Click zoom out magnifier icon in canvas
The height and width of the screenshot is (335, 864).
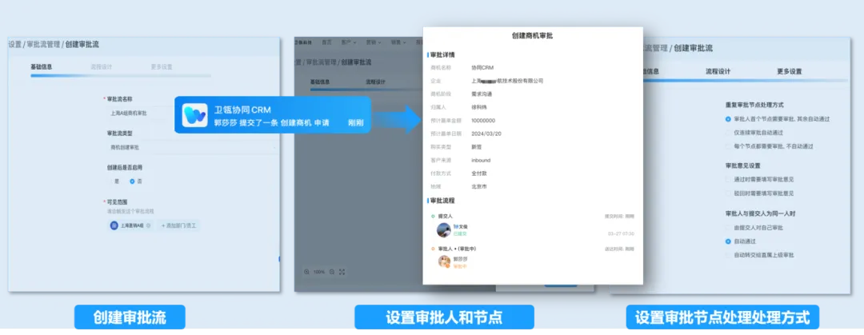[306, 272]
